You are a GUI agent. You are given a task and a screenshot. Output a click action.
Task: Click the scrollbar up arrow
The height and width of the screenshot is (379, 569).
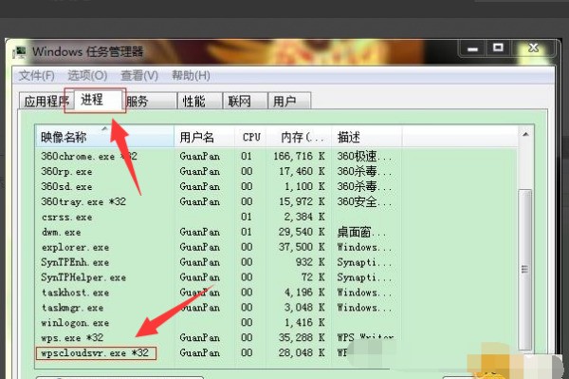[525, 135]
